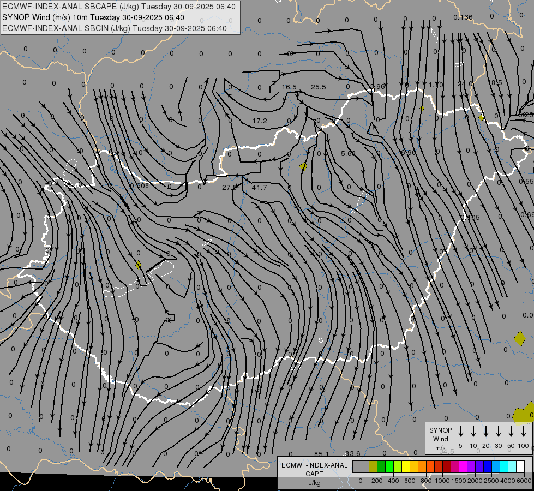Click the 27.8 CAPE value on map
This screenshot has height=491, width=534.
[229, 188]
